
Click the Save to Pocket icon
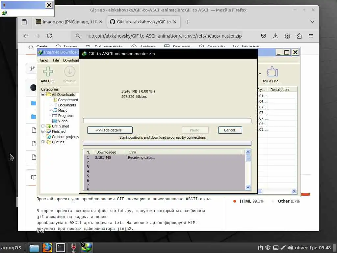click(x=264, y=36)
